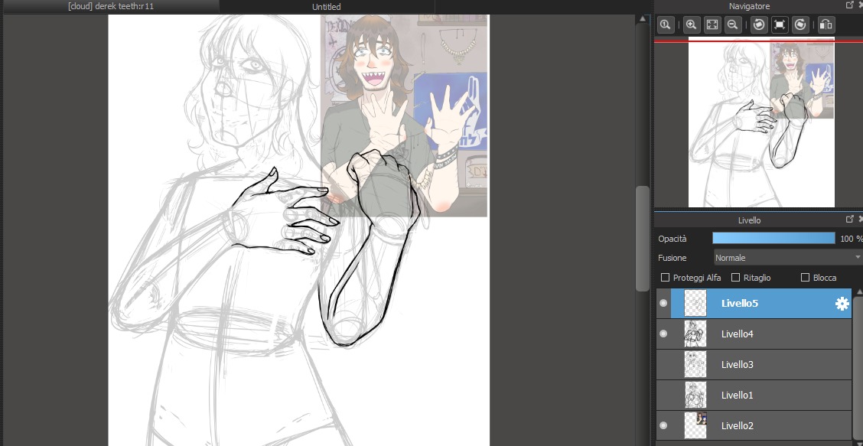
Task: Adjust the Opacità slider
Action: click(x=773, y=239)
